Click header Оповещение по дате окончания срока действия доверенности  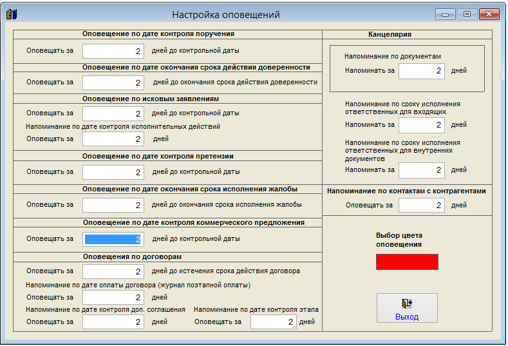point(196,67)
